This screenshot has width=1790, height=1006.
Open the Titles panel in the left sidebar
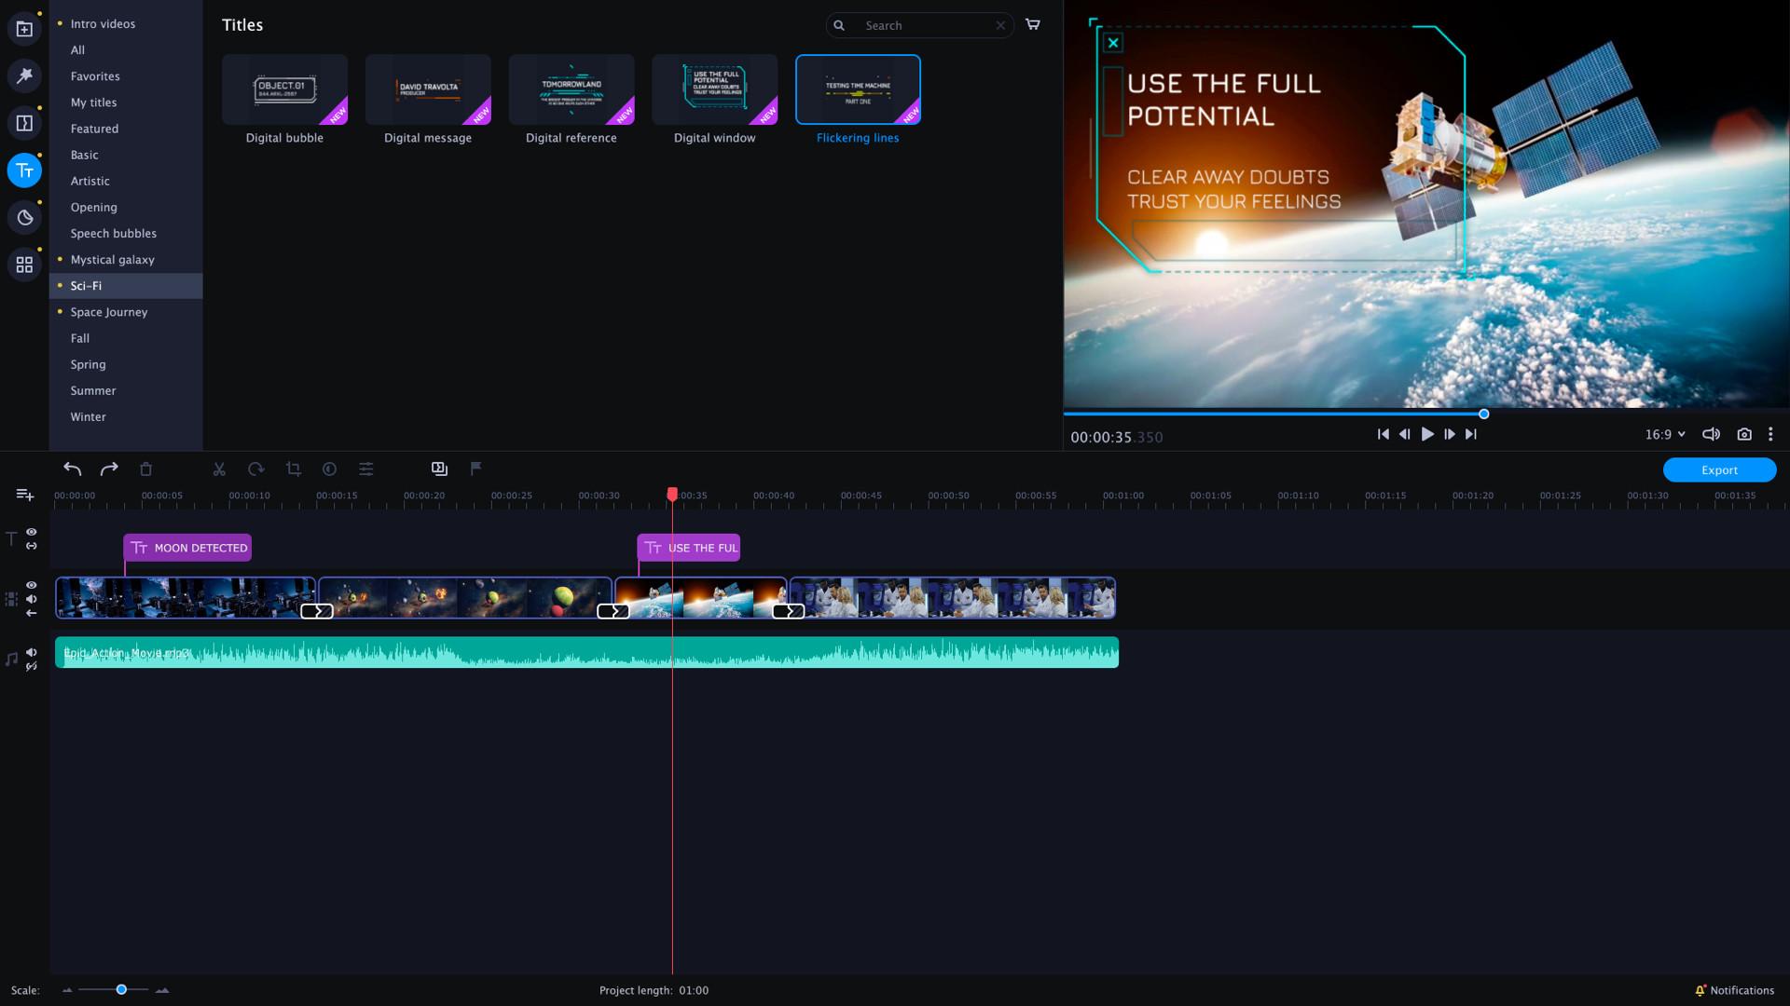[x=24, y=170]
